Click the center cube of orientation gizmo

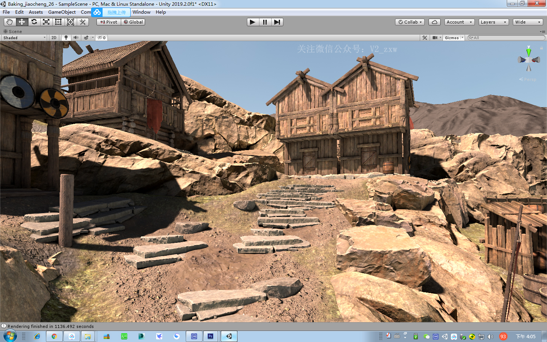coord(529,60)
